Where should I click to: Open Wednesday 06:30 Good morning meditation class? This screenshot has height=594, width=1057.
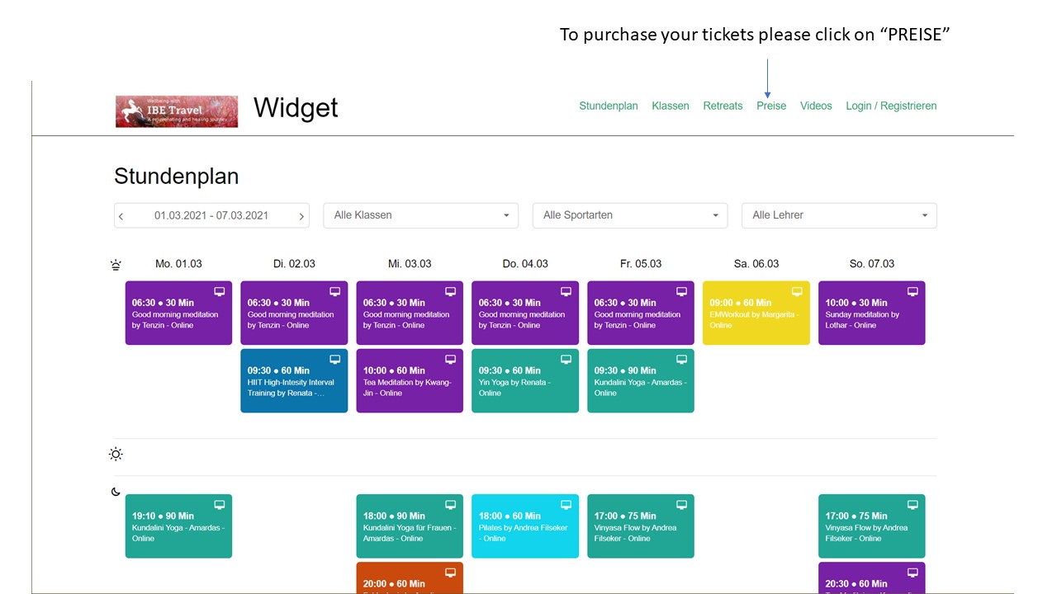pos(410,313)
